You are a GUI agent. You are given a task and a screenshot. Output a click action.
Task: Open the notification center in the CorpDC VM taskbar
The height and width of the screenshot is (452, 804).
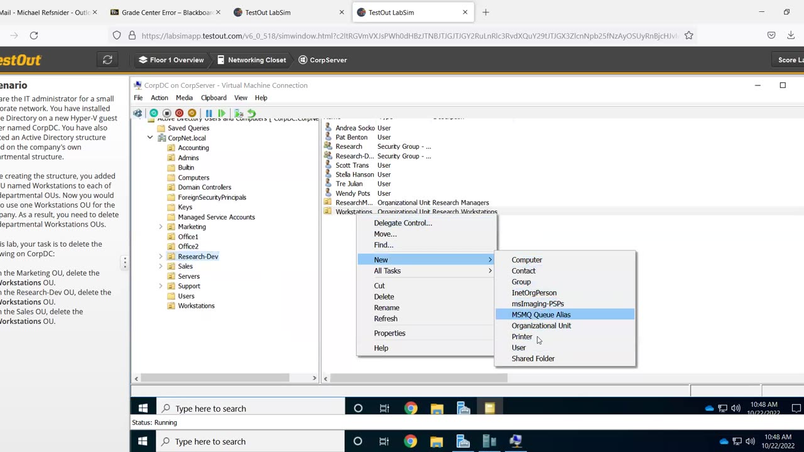796,408
